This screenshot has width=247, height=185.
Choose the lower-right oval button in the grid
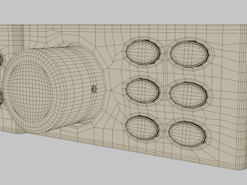(187, 134)
